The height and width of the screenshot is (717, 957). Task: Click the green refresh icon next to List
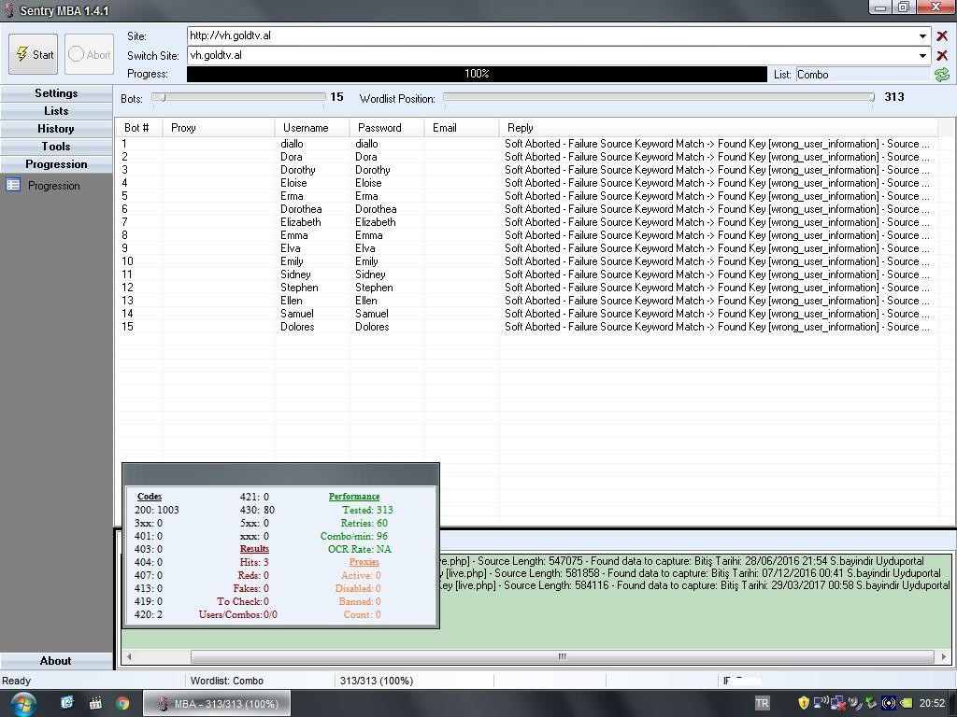point(941,75)
